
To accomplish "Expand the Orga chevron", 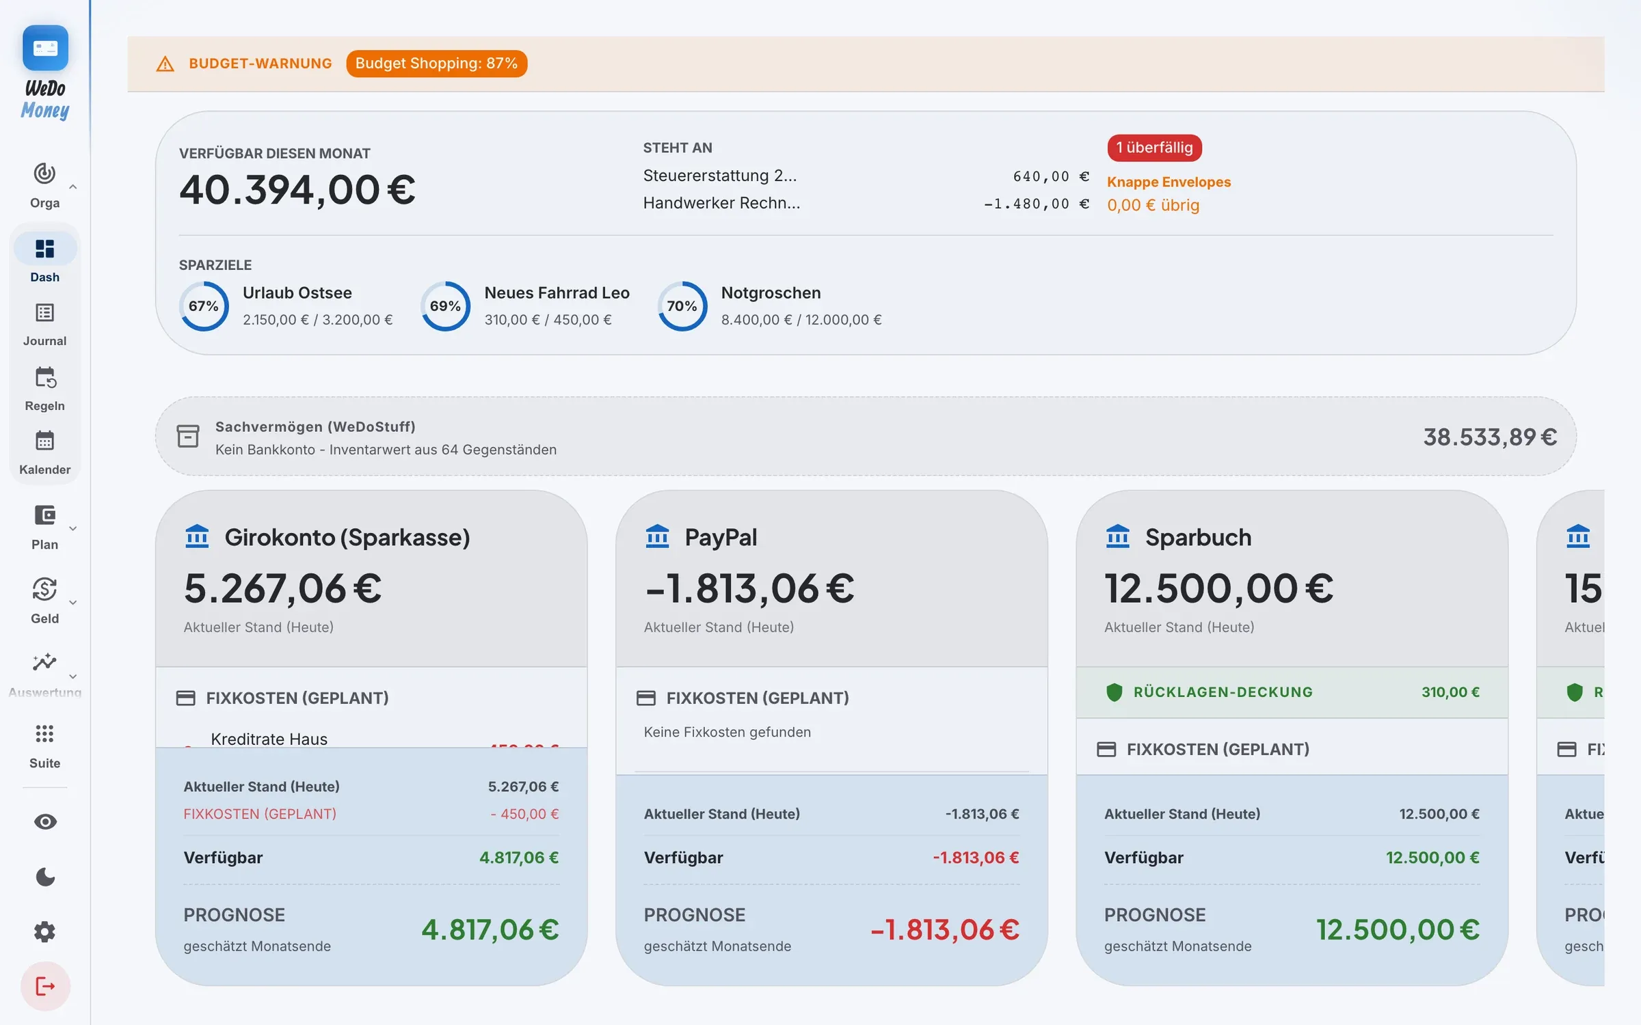I will [73, 187].
